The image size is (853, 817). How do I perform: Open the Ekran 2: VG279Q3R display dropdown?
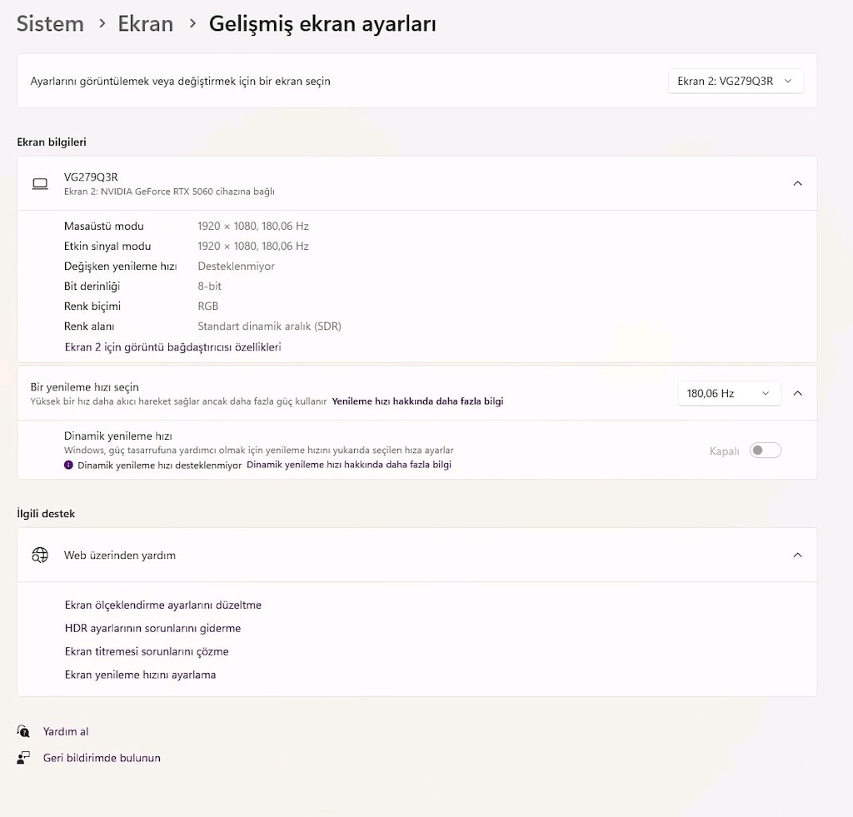[736, 81]
